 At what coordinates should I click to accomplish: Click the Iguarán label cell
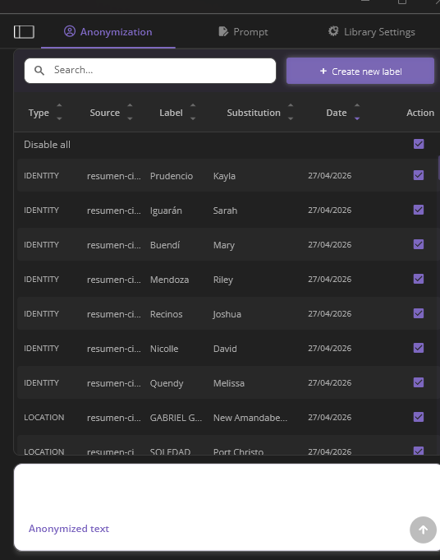pos(166,211)
